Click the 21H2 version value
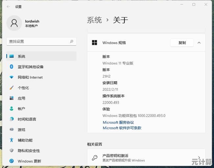Screen dimensions: 214x168 click(x=106, y=76)
